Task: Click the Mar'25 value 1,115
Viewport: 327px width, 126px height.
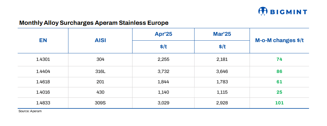Action: [x=222, y=92]
